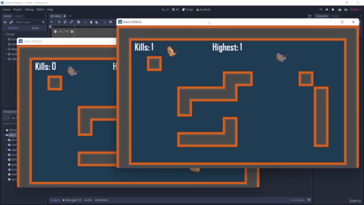Open the Scene dock options menu
This screenshot has width=364, height=205.
coord(45,16)
